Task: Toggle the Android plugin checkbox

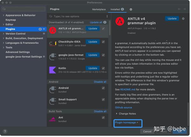Action: (103, 88)
